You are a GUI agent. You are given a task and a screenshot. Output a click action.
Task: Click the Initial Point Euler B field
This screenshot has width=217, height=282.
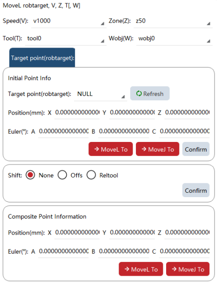pyautogui.click(x=123, y=131)
